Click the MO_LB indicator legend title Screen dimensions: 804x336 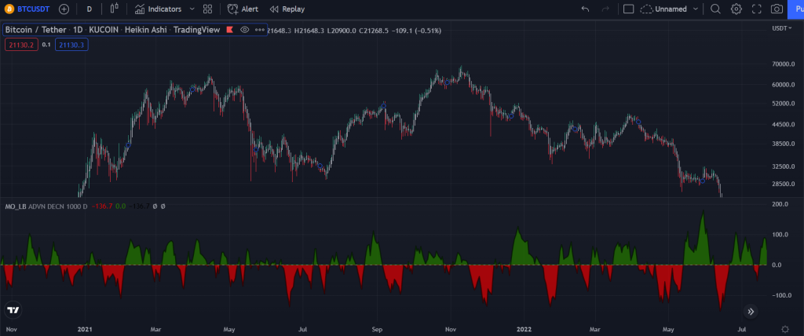46,206
